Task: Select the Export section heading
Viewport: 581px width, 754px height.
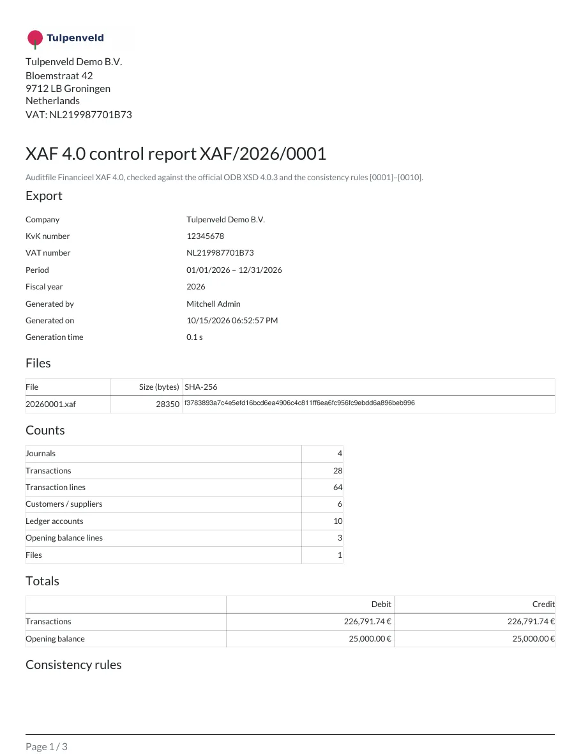Action: coord(43,196)
